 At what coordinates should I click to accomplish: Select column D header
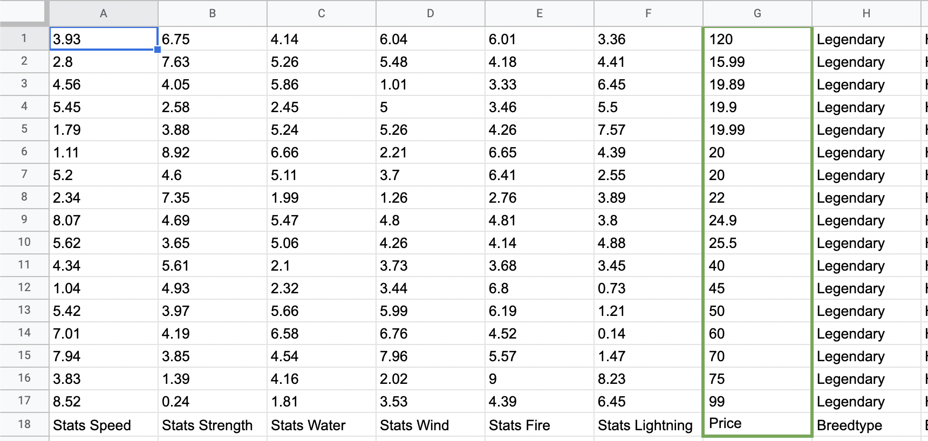click(431, 13)
